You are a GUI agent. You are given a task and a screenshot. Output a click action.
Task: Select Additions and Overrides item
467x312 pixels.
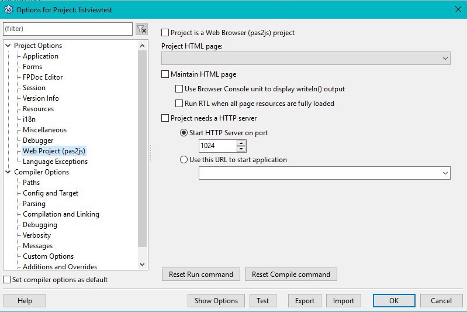click(60, 266)
